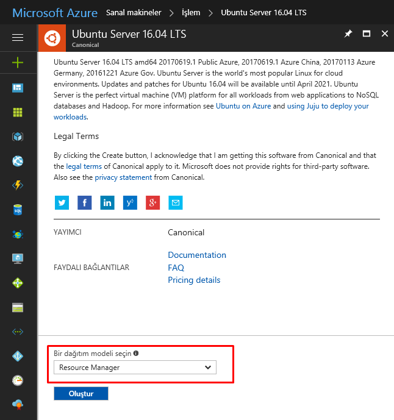The width and height of the screenshot is (394, 420).
Task: Open the Resource Manager deployment model dropdown
Action: (135, 367)
